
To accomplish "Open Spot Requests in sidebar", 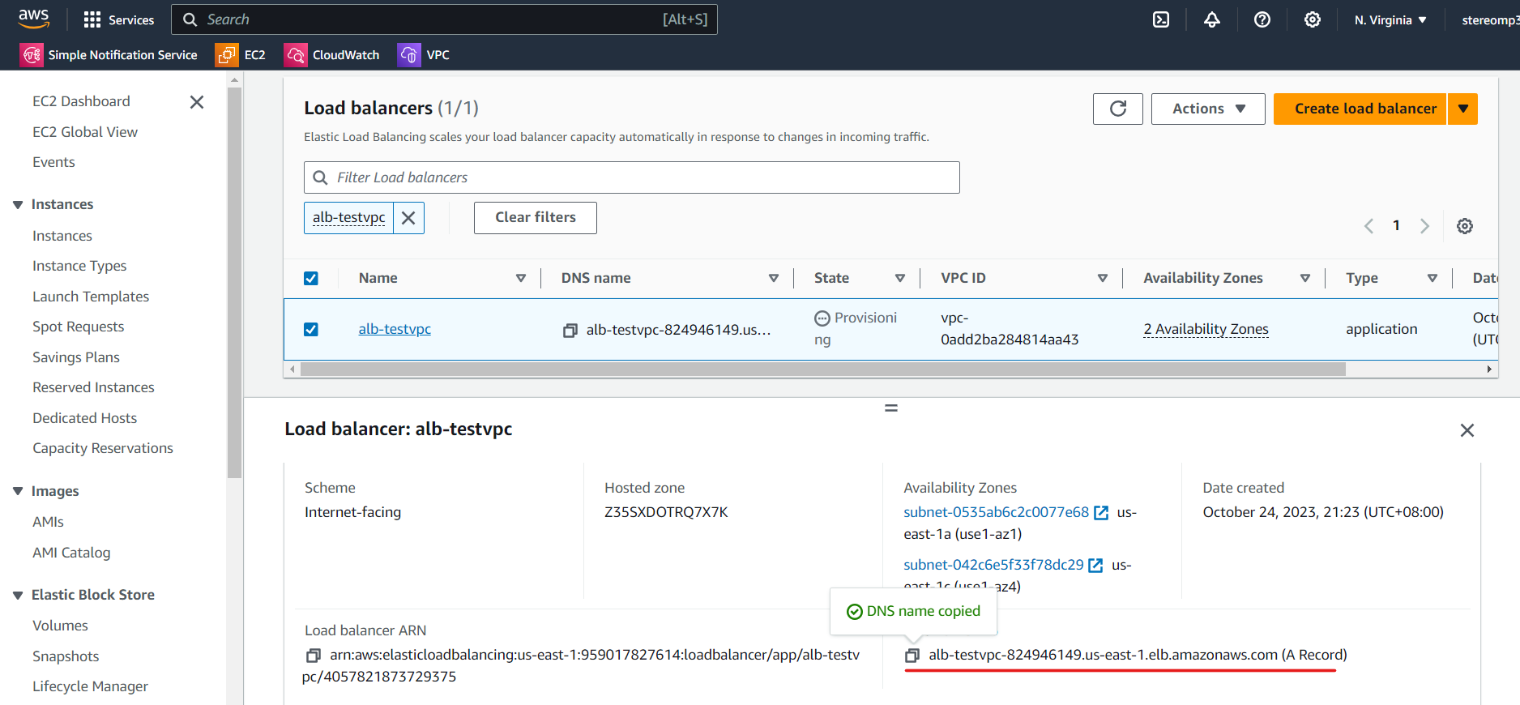I will (x=78, y=327).
